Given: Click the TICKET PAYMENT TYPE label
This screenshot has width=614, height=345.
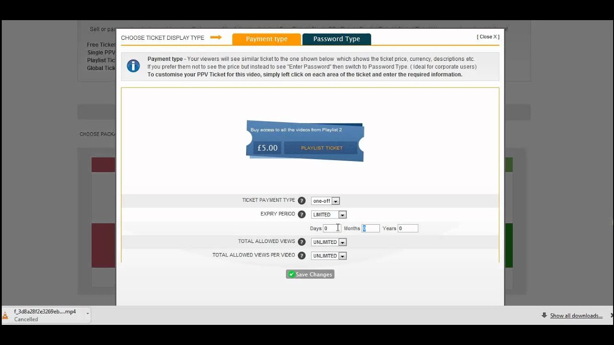Looking at the screenshot, I should click(x=269, y=200).
